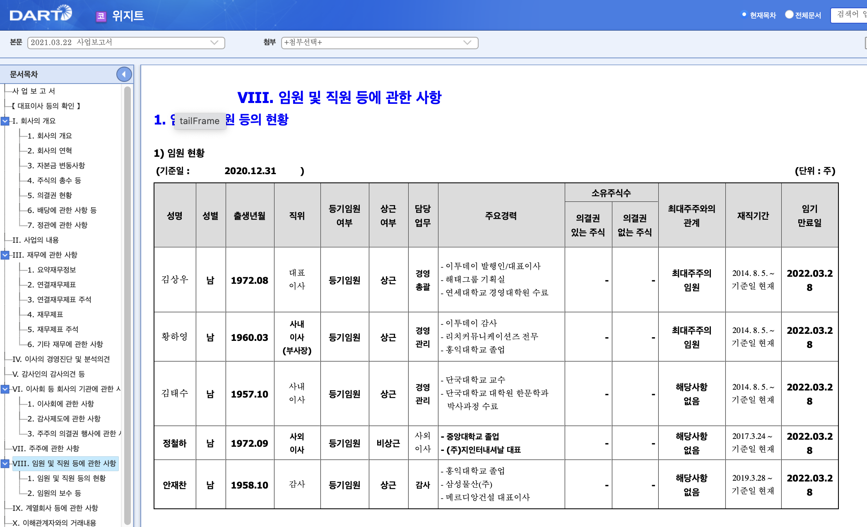
Task: Open 3. 자본금 변동사항 subsection
Action: click(56, 165)
